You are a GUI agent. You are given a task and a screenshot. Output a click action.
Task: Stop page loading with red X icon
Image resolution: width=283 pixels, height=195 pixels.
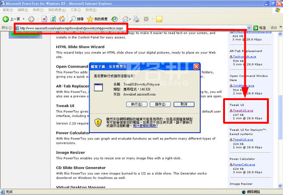click(44, 19)
